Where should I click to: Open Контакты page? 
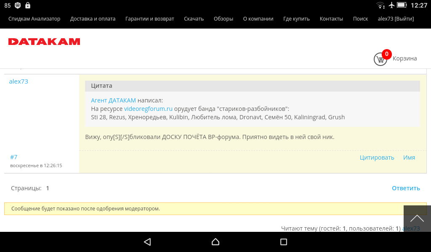(x=331, y=18)
